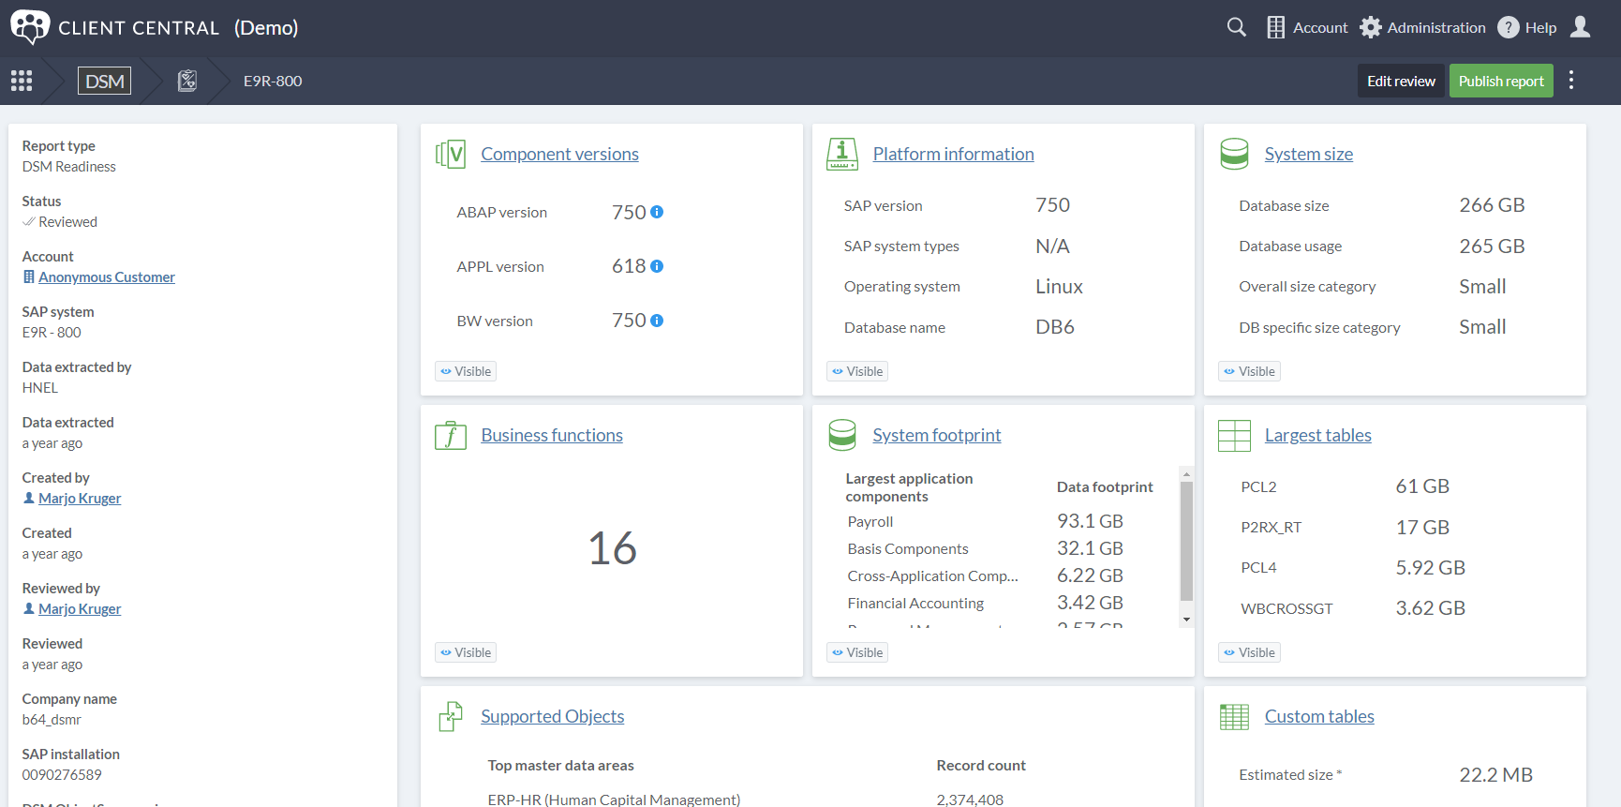Click the report checklist breadcrumb icon

187,81
